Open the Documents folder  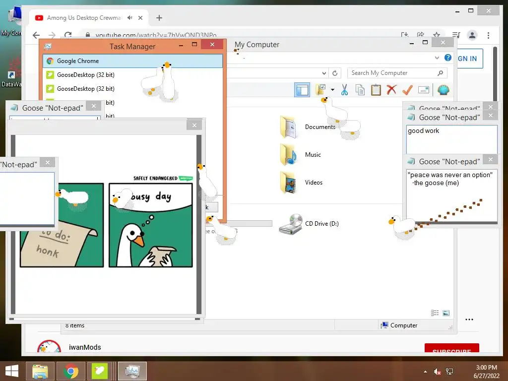click(x=308, y=127)
